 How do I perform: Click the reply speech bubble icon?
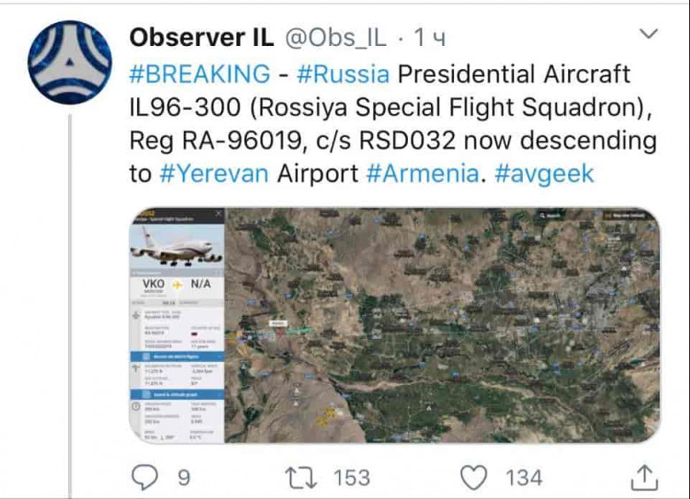(x=143, y=478)
